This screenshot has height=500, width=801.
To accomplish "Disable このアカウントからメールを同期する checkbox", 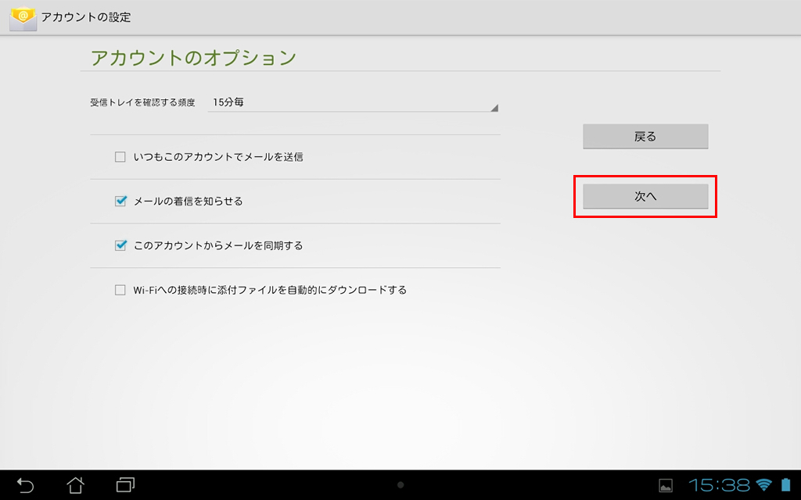I will tap(120, 245).
